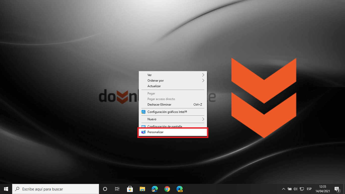Click 'Pegar' greyed menu item
The image size is (345, 194).
pos(173,93)
